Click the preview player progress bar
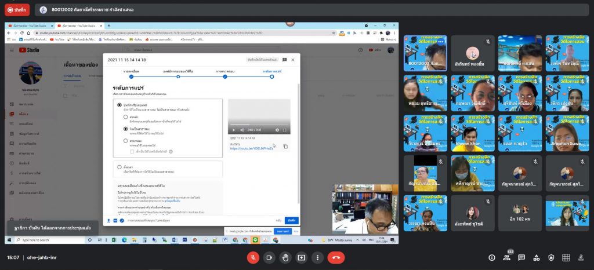 (259, 125)
